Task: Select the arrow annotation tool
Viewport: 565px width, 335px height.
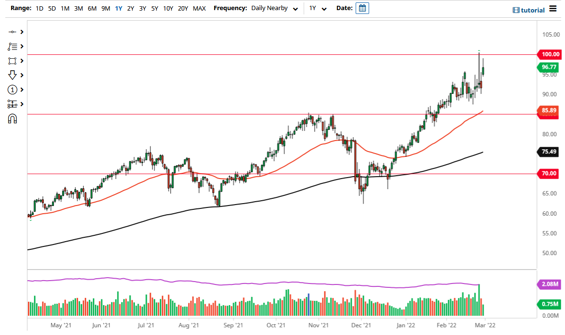Action: pyautogui.click(x=13, y=75)
